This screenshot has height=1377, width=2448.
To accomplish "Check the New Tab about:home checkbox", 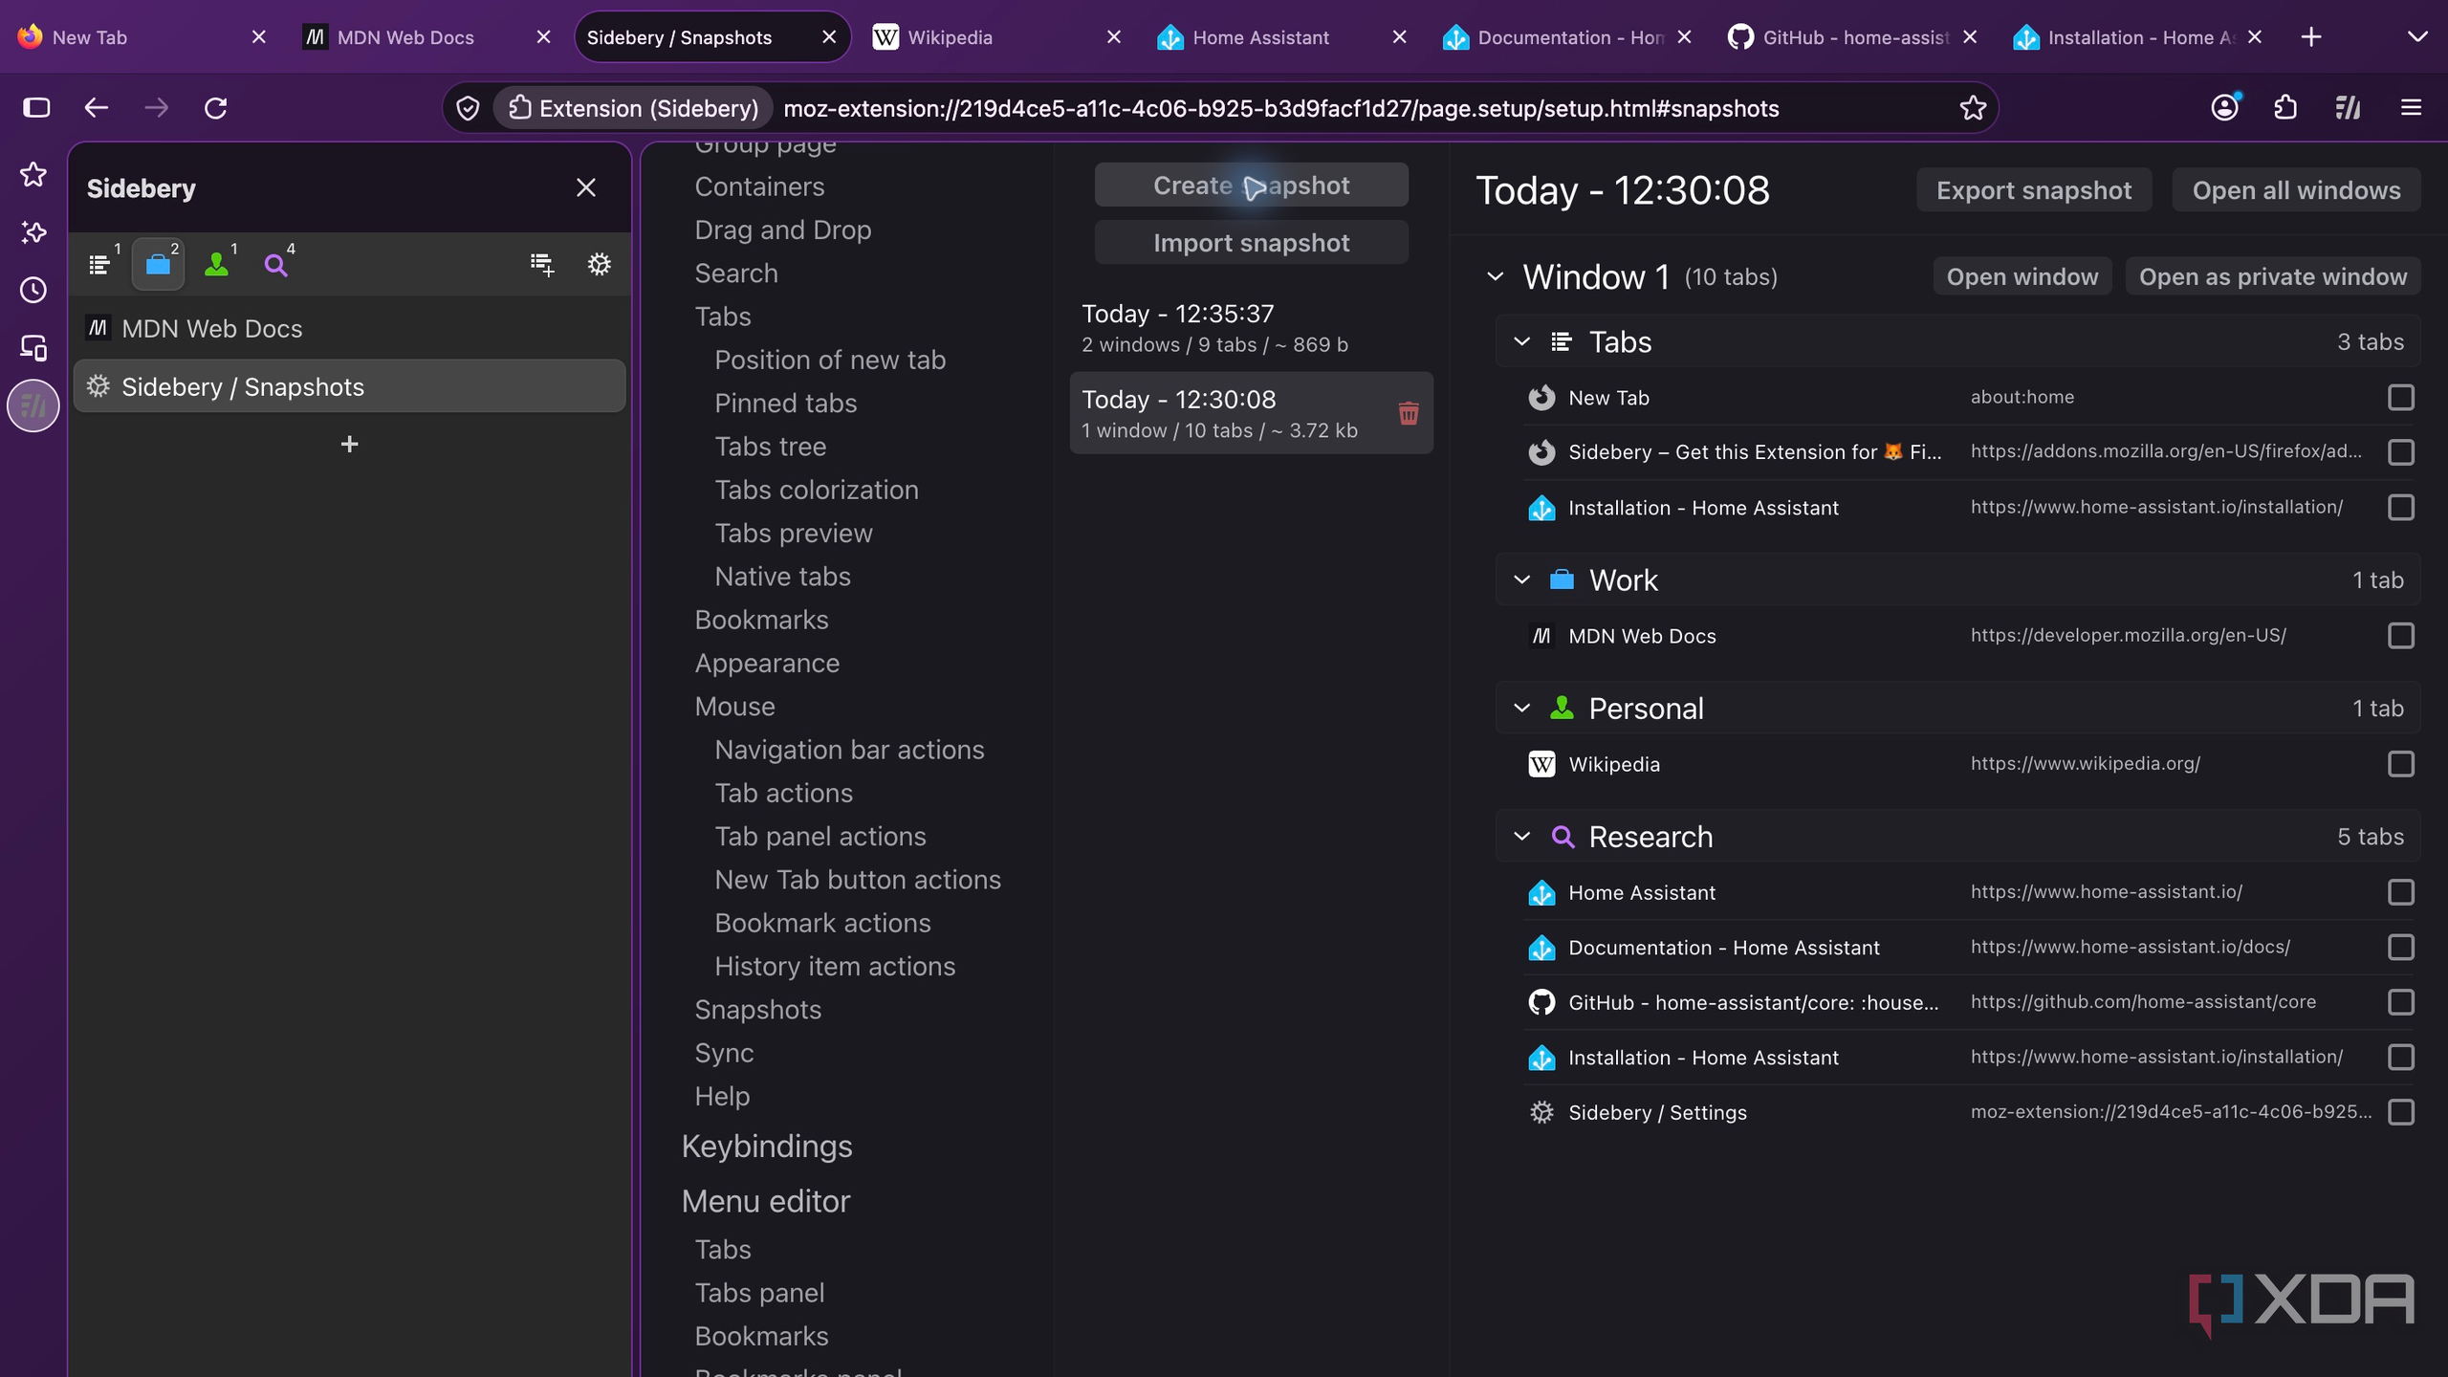I will click(x=2401, y=397).
